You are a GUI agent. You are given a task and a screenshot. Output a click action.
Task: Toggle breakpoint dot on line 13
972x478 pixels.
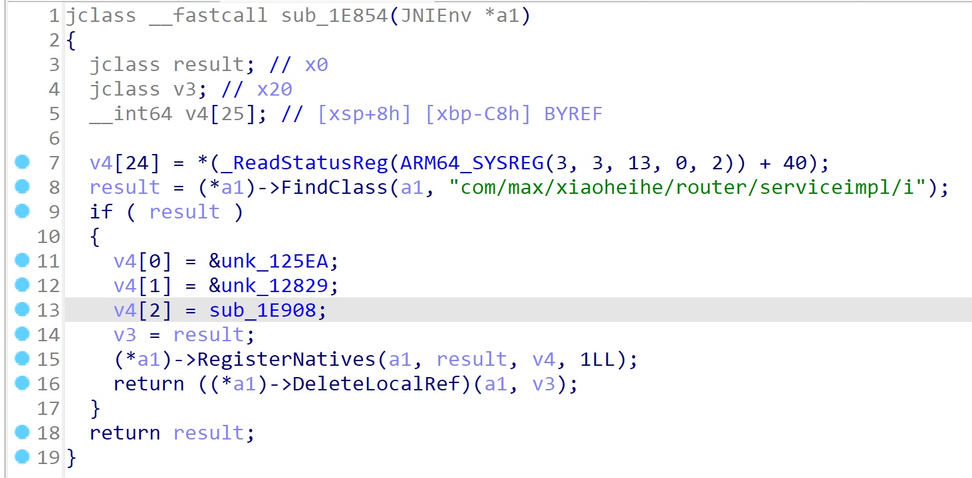pos(22,309)
